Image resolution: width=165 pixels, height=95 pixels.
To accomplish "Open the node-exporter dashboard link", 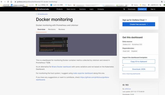I will (83, 73).
